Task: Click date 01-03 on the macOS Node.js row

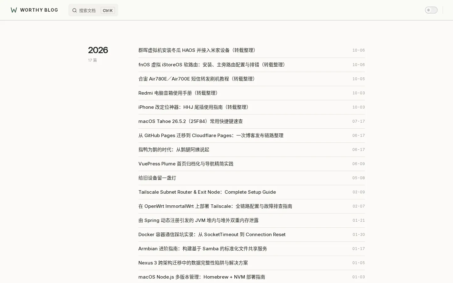Action: click(359, 277)
